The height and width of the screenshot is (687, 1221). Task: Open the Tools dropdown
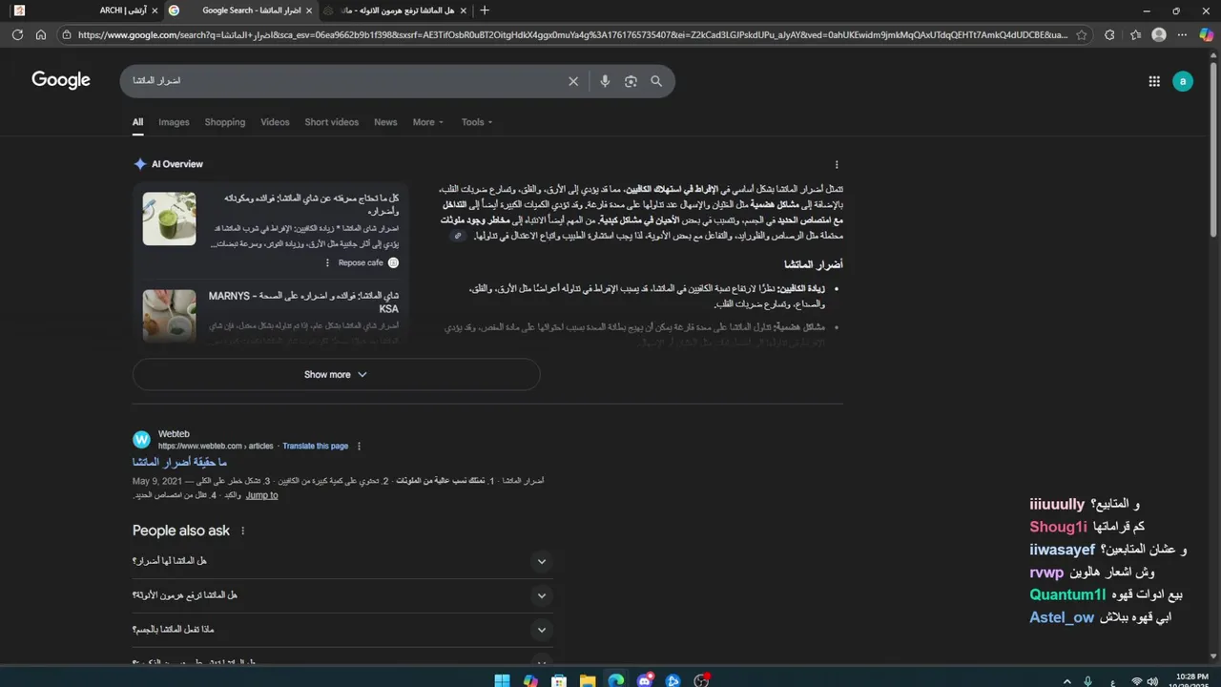pos(477,122)
